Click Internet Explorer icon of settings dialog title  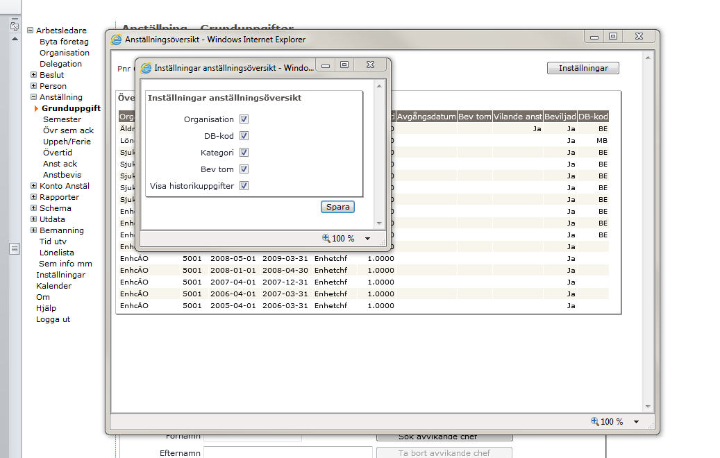pos(146,68)
